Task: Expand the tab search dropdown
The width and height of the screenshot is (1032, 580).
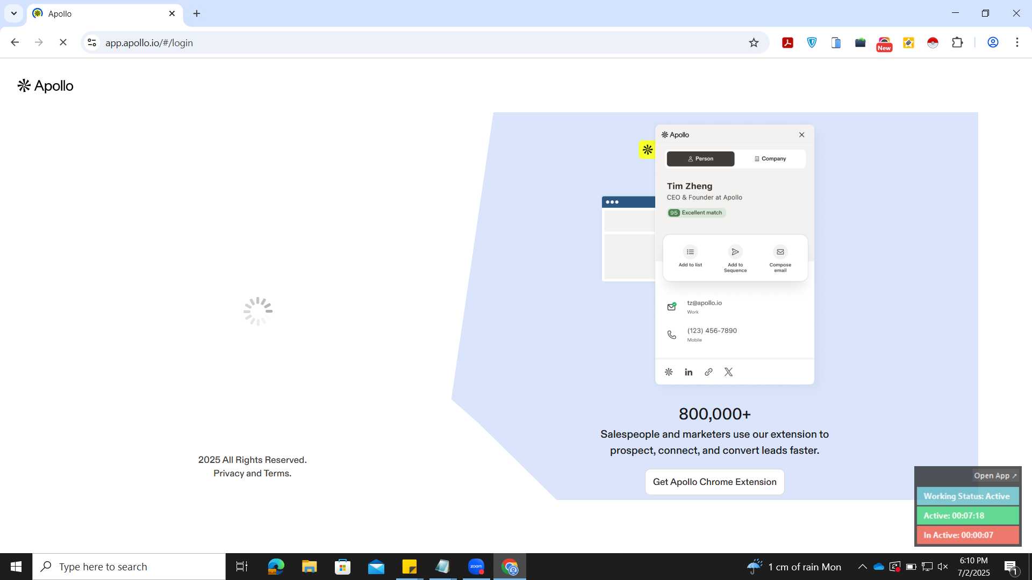Action: (x=14, y=13)
